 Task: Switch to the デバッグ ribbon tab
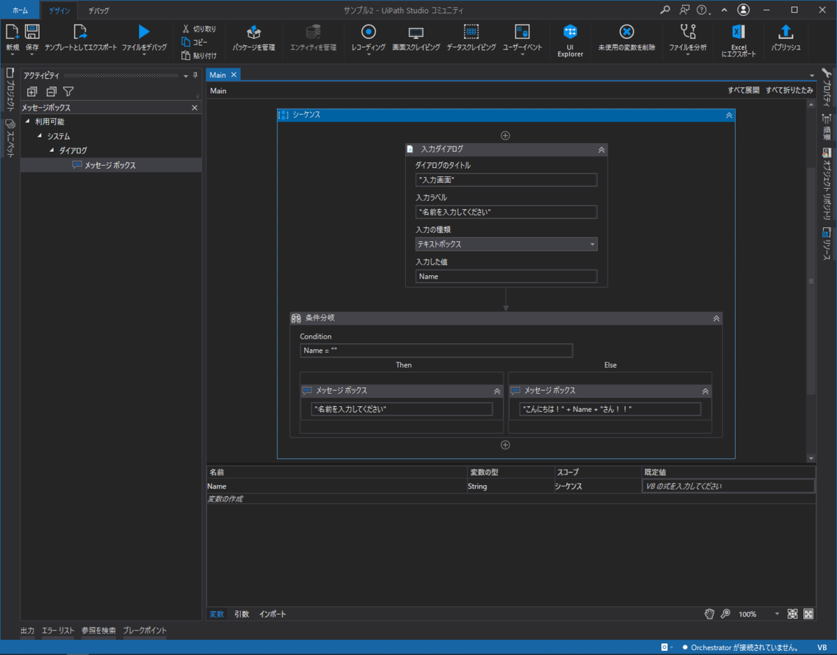[x=98, y=10]
